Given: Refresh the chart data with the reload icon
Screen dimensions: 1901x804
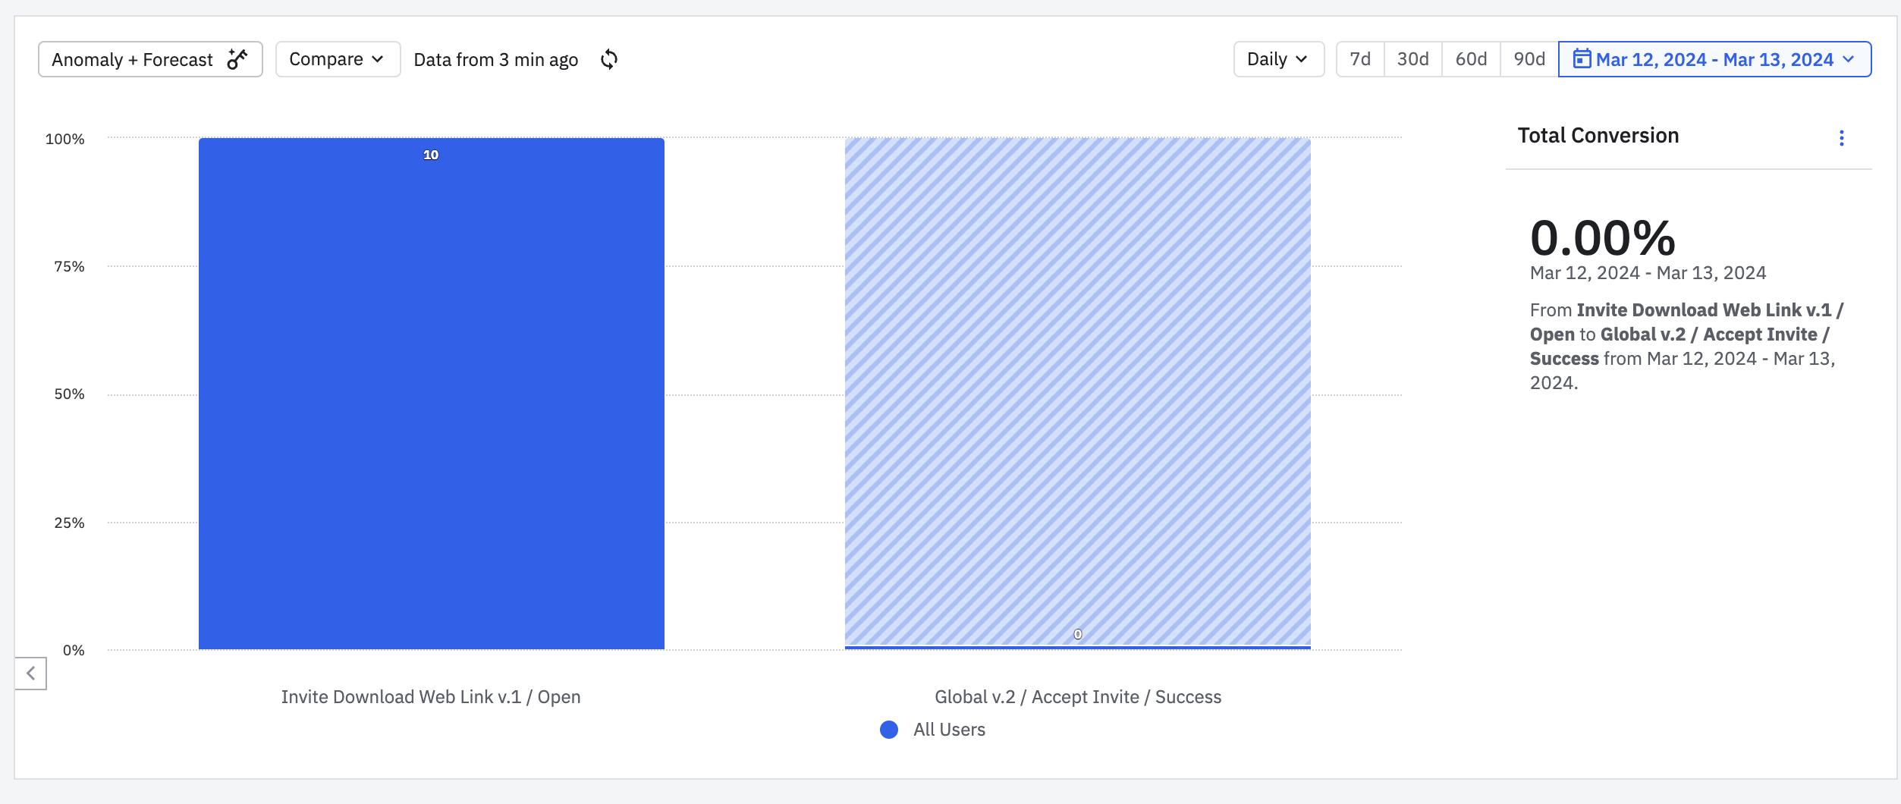Looking at the screenshot, I should point(609,59).
